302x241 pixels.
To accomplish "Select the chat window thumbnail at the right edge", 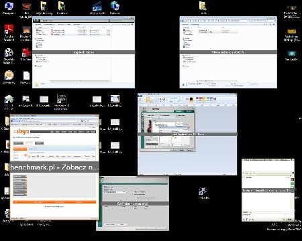I will coord(268,190).
